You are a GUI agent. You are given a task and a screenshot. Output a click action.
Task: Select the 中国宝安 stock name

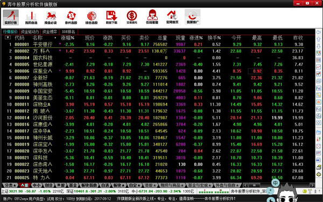(43, 91)
